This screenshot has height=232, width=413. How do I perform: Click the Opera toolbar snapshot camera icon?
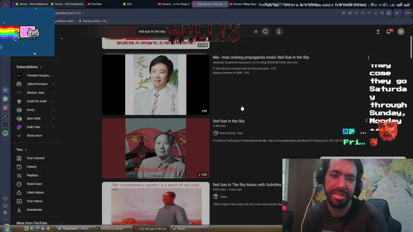coord(350,13)
